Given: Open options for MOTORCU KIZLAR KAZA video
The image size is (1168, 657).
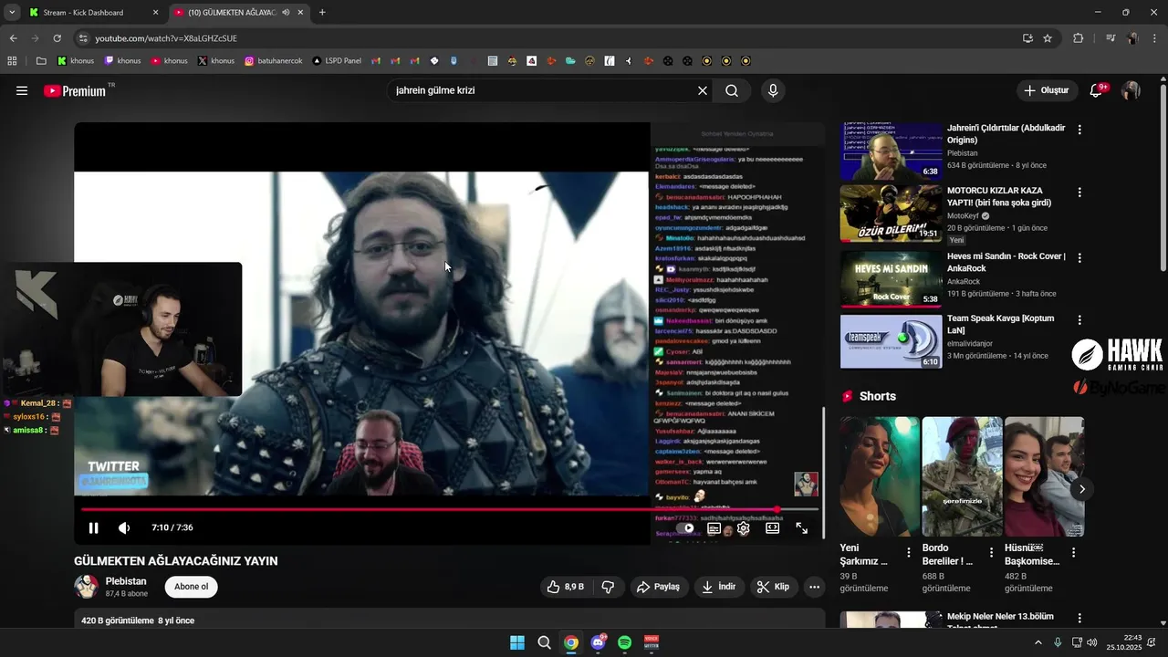Looking at the screenshot, I should tap(1079, 193).
